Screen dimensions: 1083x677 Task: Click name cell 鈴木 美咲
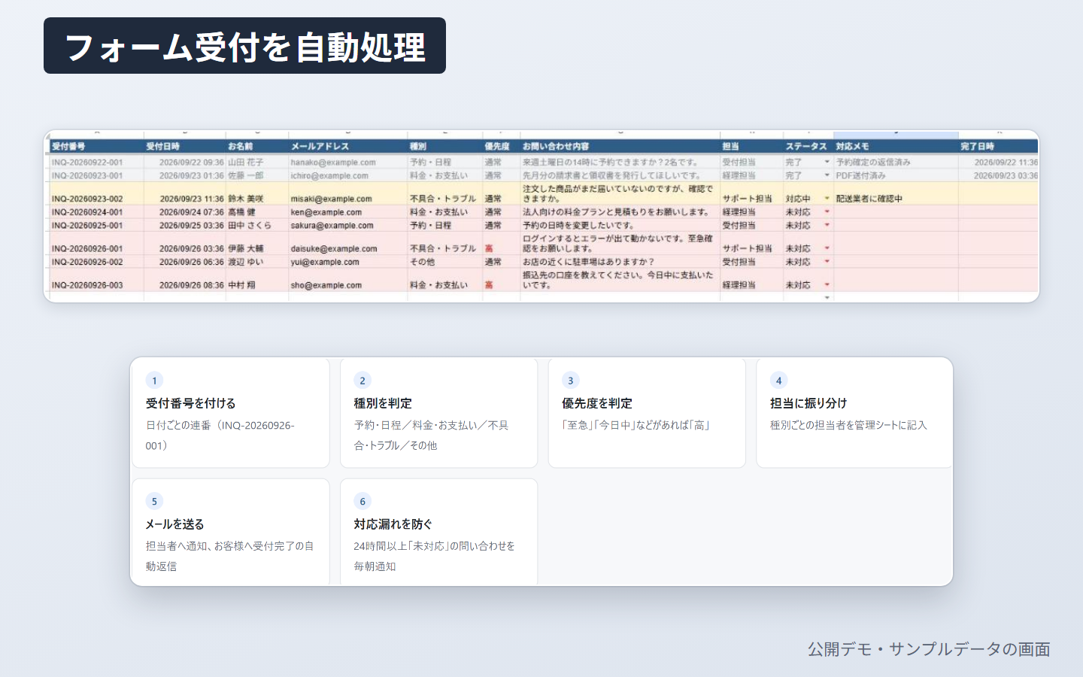[257, 193]
